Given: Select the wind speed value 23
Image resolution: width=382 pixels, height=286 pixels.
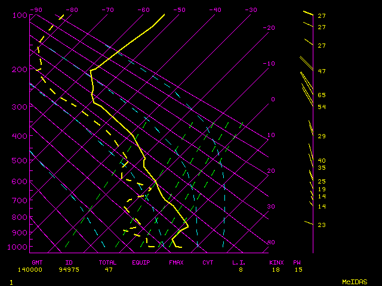Looking at the screenshot, I should [321, 225].
